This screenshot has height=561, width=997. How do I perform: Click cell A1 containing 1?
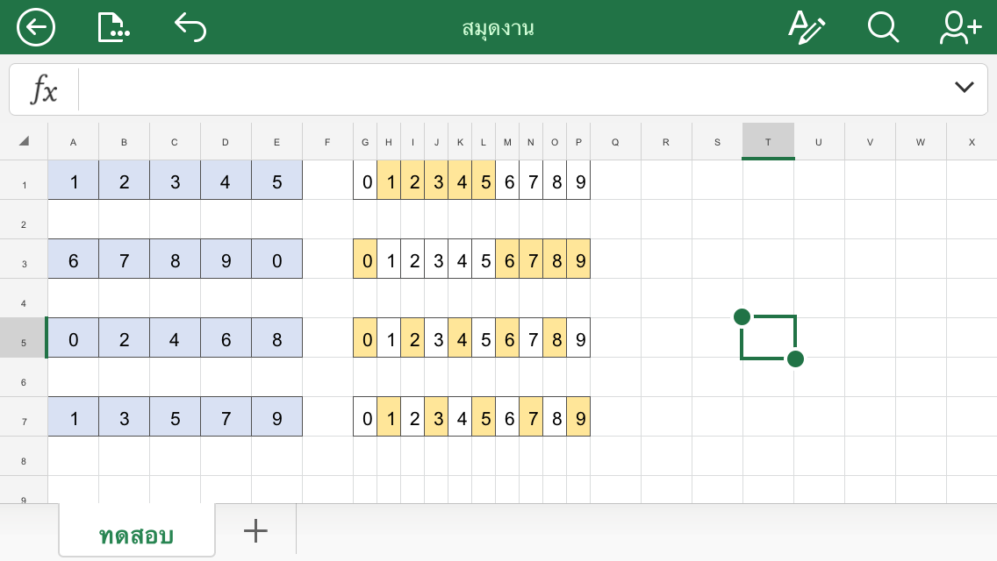73,181
